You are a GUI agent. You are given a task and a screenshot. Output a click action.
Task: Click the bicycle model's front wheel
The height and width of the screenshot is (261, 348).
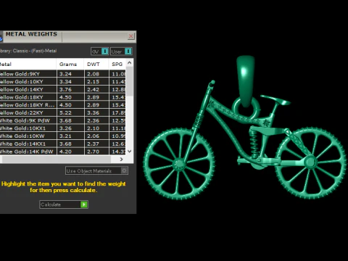[179, 164]
